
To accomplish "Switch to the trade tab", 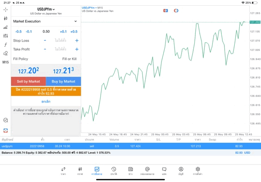I will [97, 171].
